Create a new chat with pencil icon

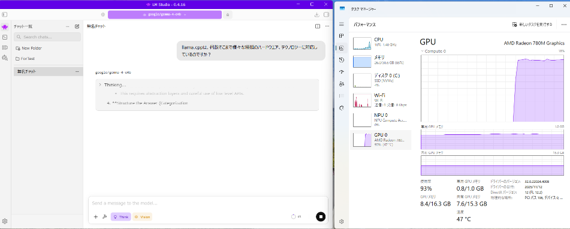tap(77, 26)
